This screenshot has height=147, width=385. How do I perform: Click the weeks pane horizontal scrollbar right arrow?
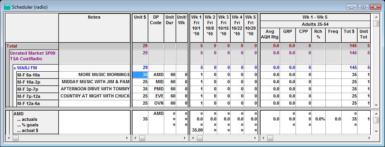[255, 138]
